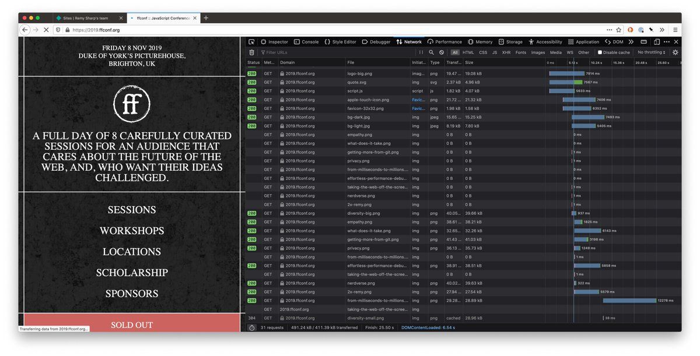
Task: Toggle the Disable cache checkbox
Action: pos(600,52)
